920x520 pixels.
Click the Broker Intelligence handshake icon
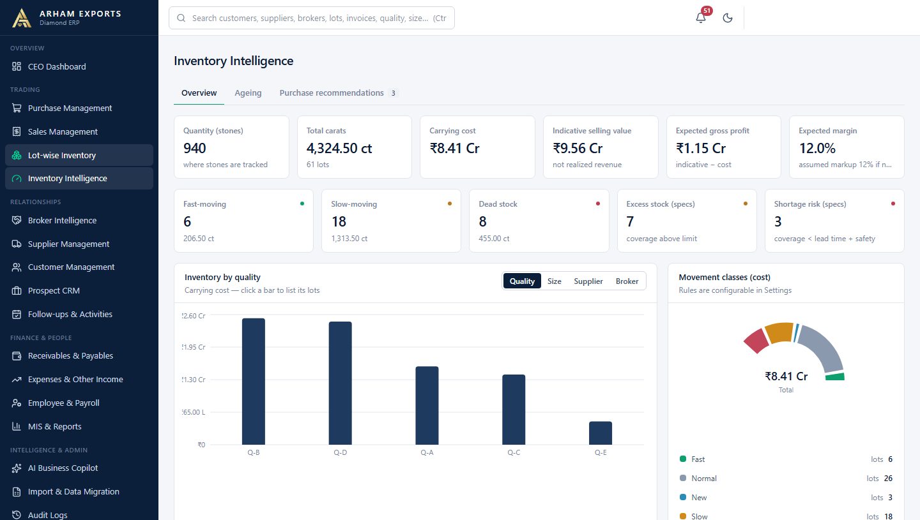click(x=17, y=220)
